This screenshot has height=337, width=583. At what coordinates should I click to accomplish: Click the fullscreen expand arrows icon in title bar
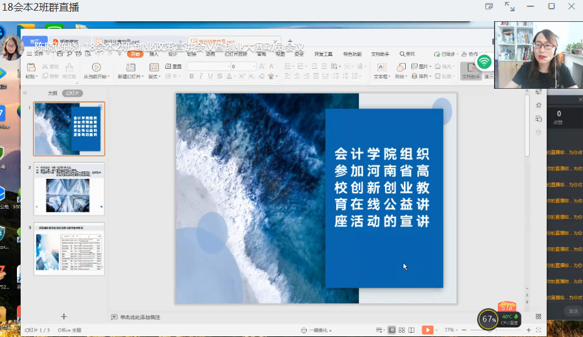[510, 7]
